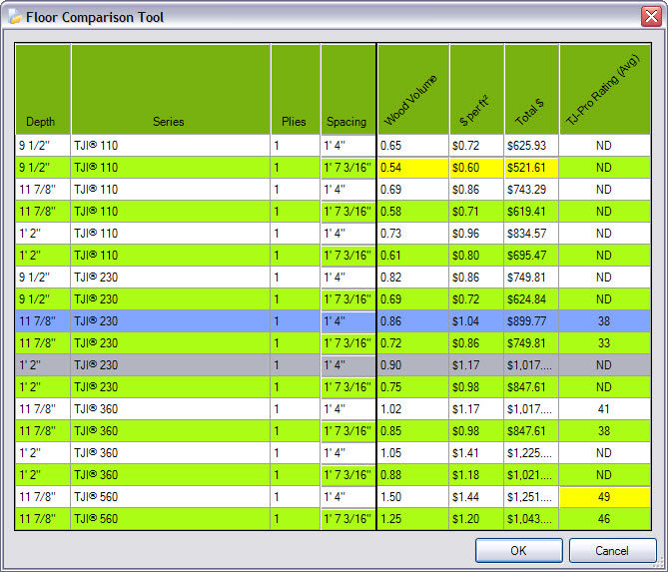Select the $743.29 total cell
668x572 pixels.
click(531, 190)
